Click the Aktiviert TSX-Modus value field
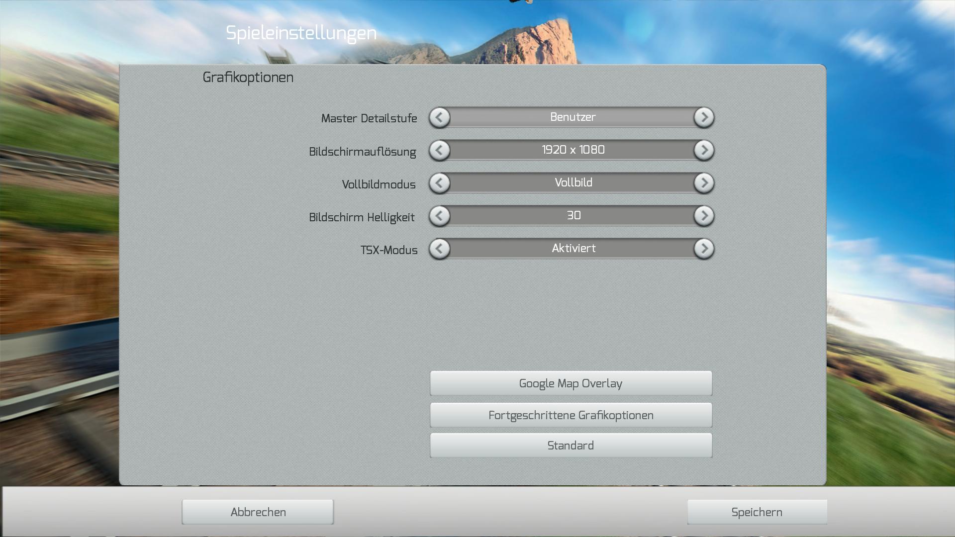This screenshot has height=537, width=955. pos(572,249)
